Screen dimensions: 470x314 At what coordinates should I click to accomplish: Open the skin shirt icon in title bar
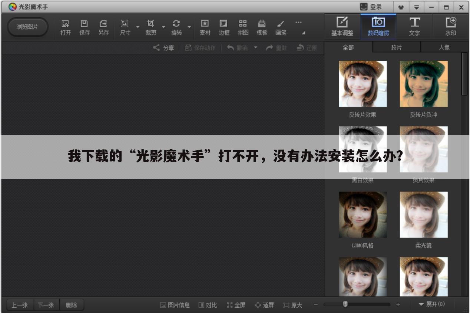tap(401, 7)
